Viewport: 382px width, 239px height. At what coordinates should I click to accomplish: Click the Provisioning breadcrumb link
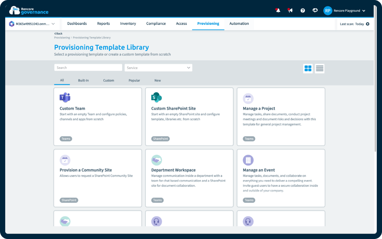click(x=62, y=37)
